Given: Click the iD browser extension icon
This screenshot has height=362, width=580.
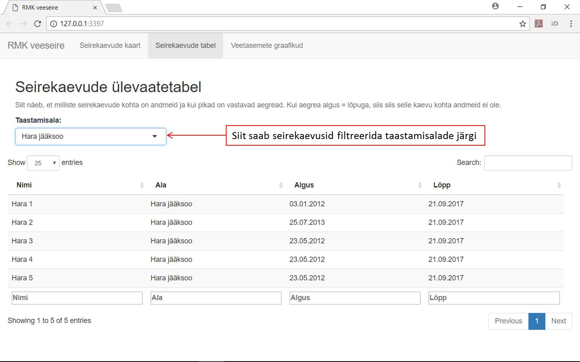Looking at the screenshot, I should coord(555,24).
